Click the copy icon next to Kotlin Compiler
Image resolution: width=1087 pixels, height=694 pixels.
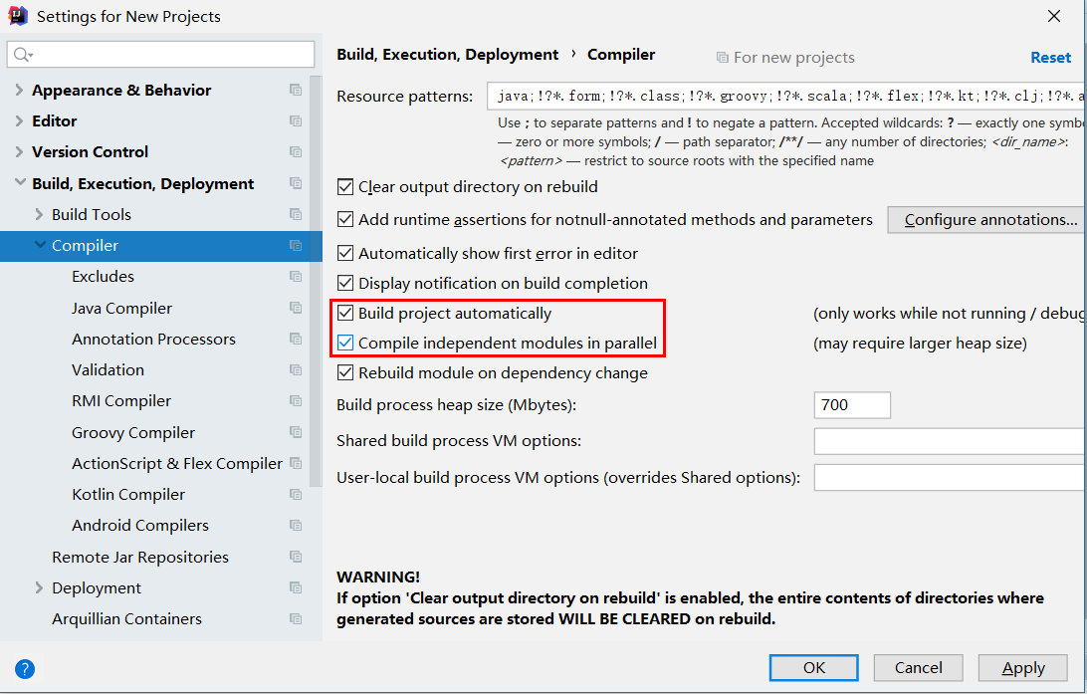(296, 494)
